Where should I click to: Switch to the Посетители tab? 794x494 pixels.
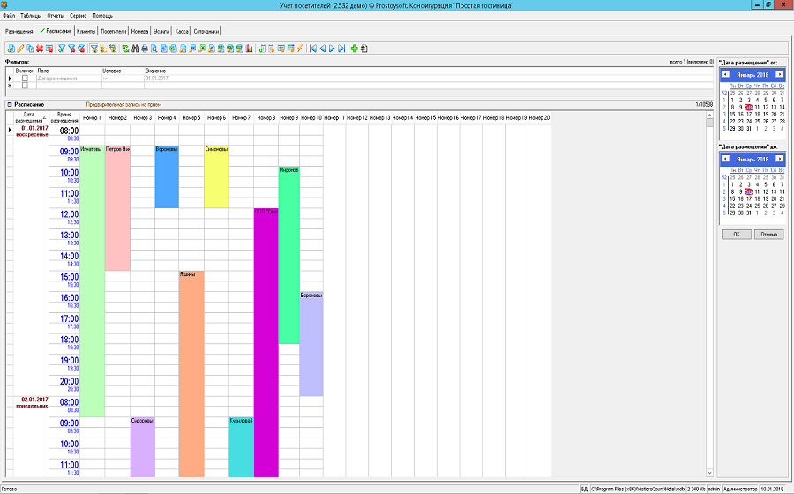pos(114,32)
